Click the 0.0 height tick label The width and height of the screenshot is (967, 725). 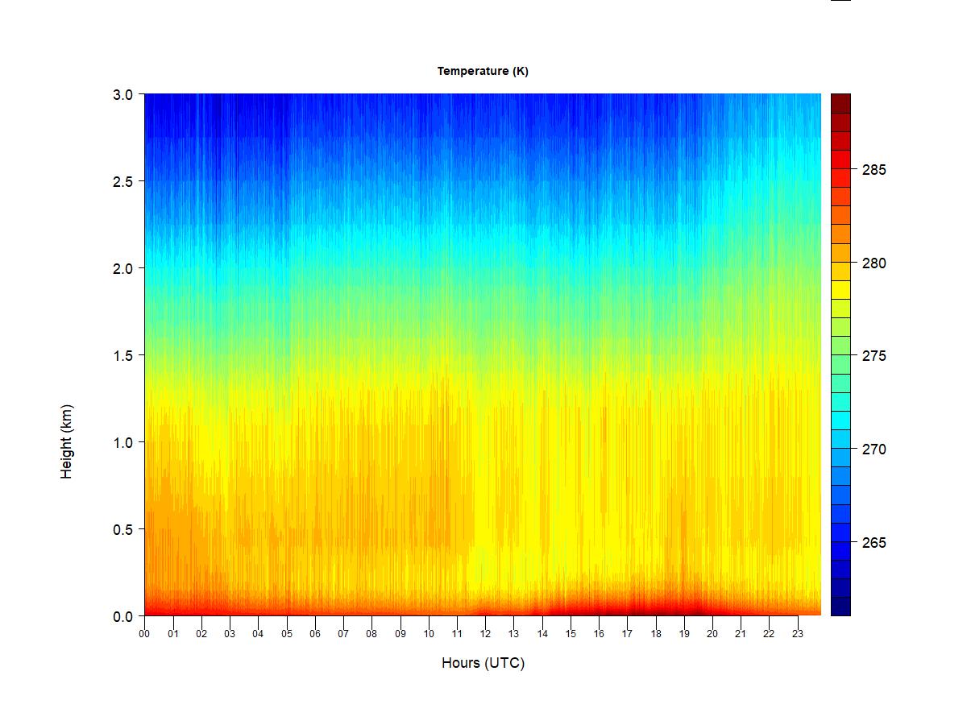coord(123,616)
